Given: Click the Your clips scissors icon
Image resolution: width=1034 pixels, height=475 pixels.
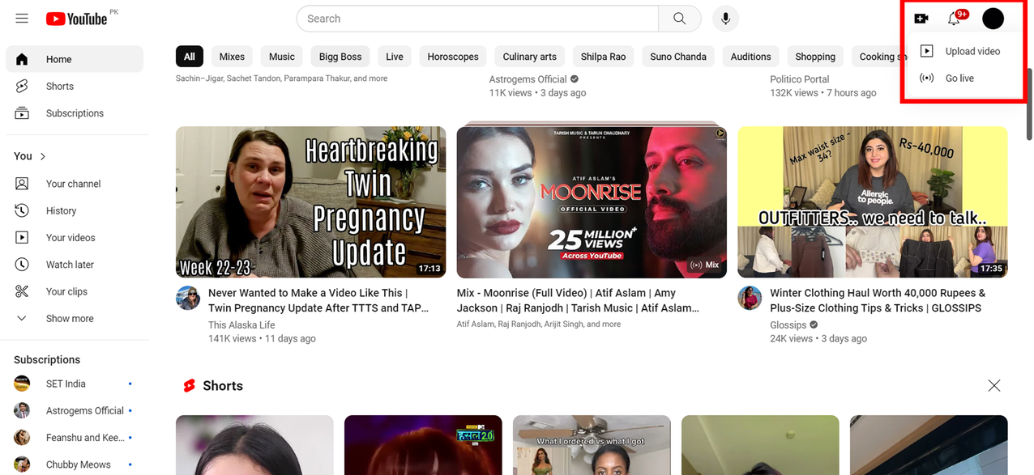Looking at the screenshot, I should pyautogui.click(x=22, y=291).
